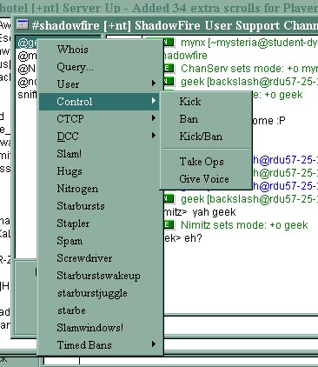Select Nitrogen in the popup menu

[98, 189]
